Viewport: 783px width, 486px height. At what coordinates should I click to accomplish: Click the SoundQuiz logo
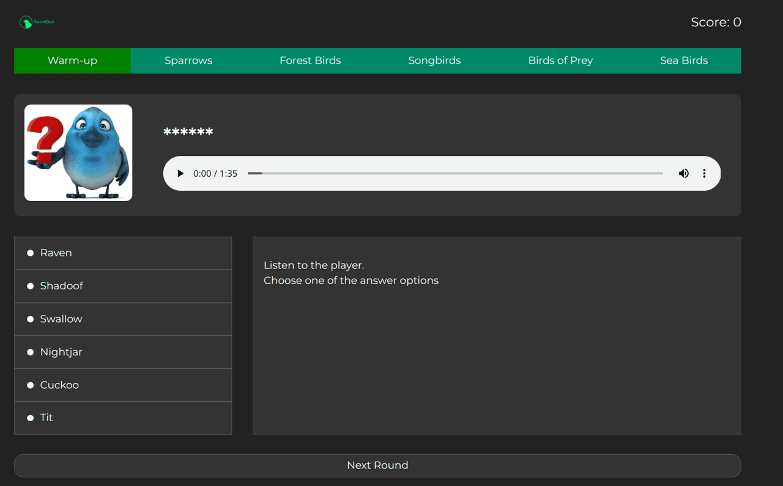click(37, 23)
